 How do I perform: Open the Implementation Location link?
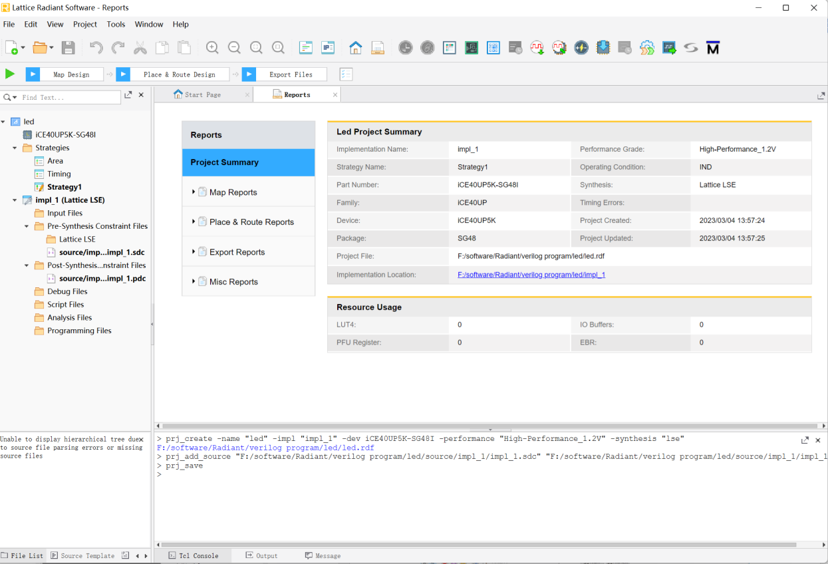tap(531, 274)
